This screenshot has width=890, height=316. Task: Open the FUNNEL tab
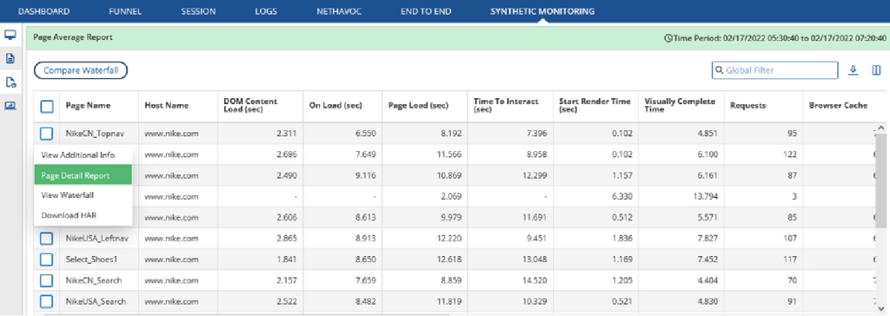(125, 11)
